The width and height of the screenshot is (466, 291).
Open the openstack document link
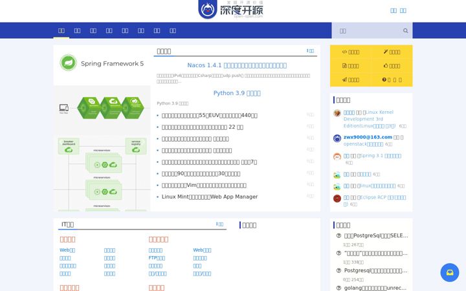click(x=363, y=144)
